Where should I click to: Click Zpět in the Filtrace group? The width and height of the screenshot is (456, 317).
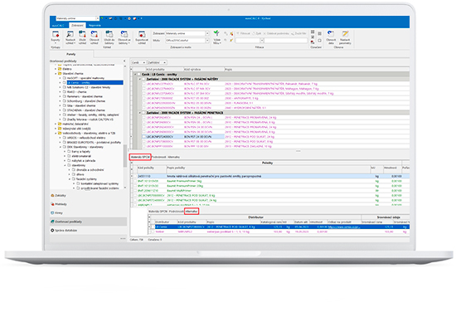tap(257, 33)
